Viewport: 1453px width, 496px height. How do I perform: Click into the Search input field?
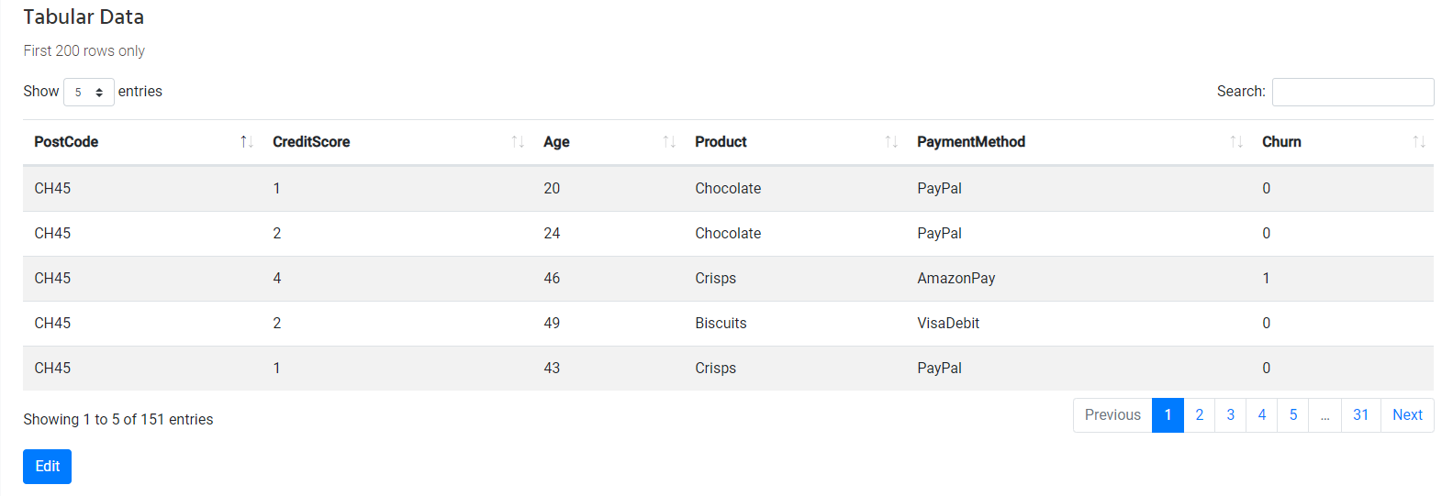[x=1352, y=92]
